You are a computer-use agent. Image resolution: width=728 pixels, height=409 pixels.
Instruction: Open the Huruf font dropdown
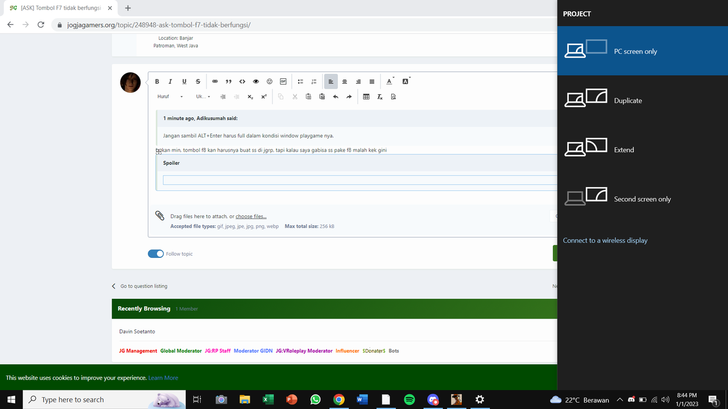pos(170,97)
